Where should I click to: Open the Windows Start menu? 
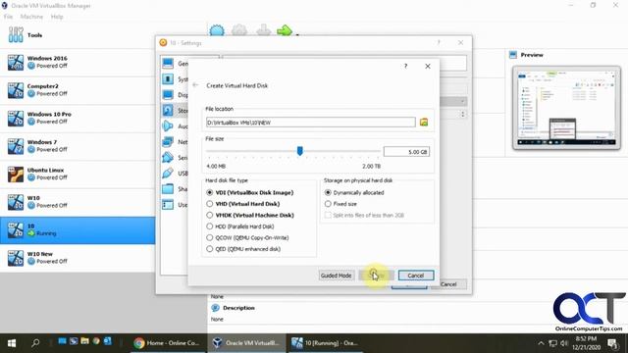pyautogui.click(x=12, y=343)
